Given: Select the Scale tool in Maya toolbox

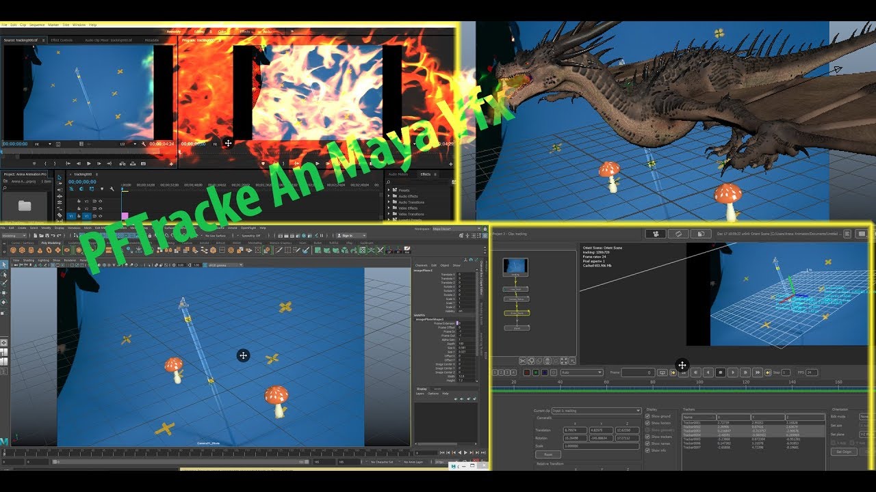Looking at the screenshot, I should pyautogui.click(x=3, y=313).
